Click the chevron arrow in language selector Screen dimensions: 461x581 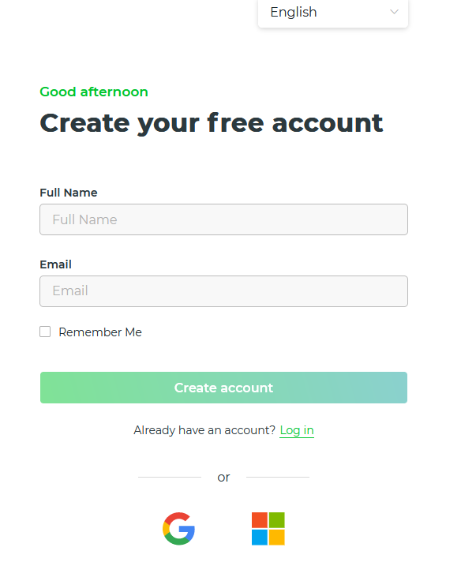pyautogui.click(x=394, y=12)
